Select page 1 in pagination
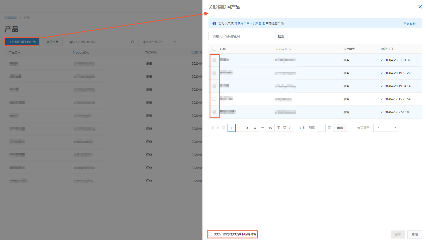This screenshot has width=426, height=240. [232, 128]
